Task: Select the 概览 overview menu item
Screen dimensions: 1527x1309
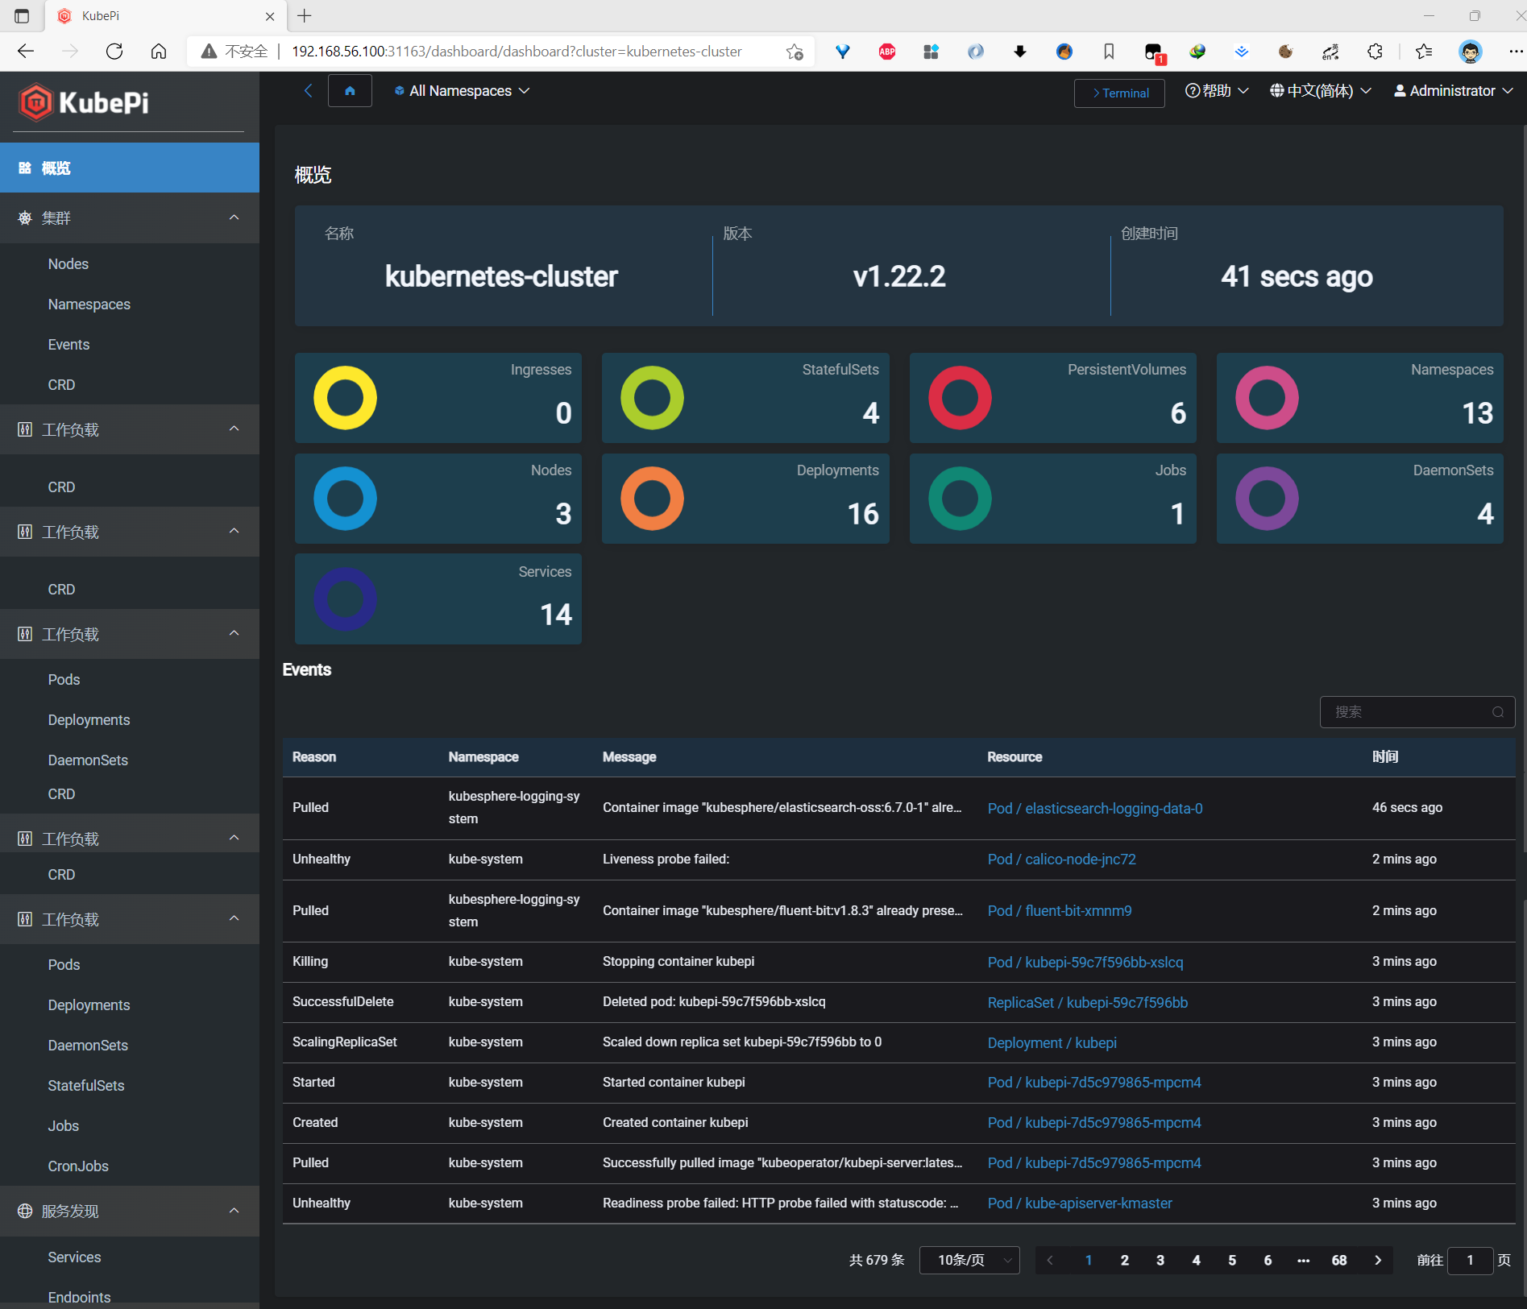Action: click(x=130, y=168)
